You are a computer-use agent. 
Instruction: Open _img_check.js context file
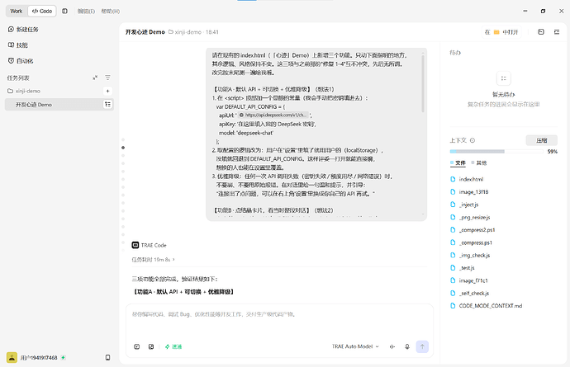[x=474, y=256]
